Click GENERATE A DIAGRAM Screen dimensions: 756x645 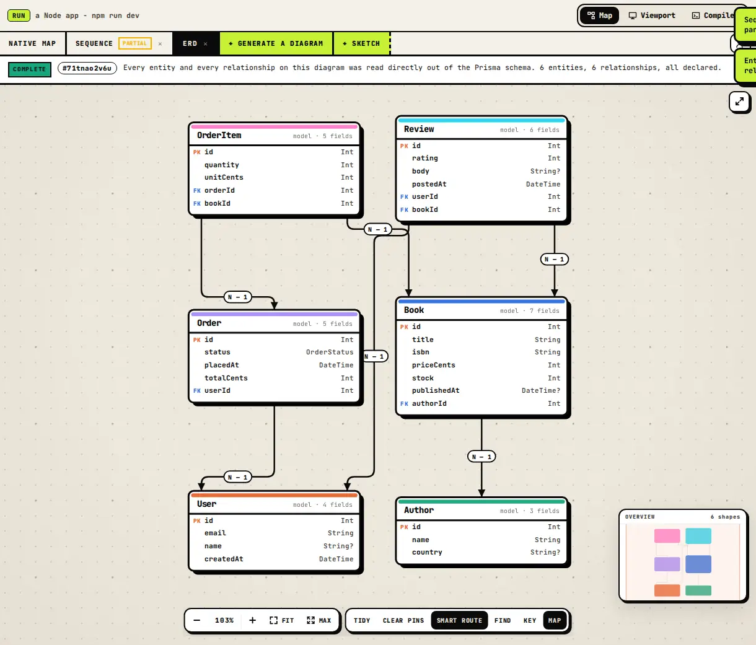(276, 43)
